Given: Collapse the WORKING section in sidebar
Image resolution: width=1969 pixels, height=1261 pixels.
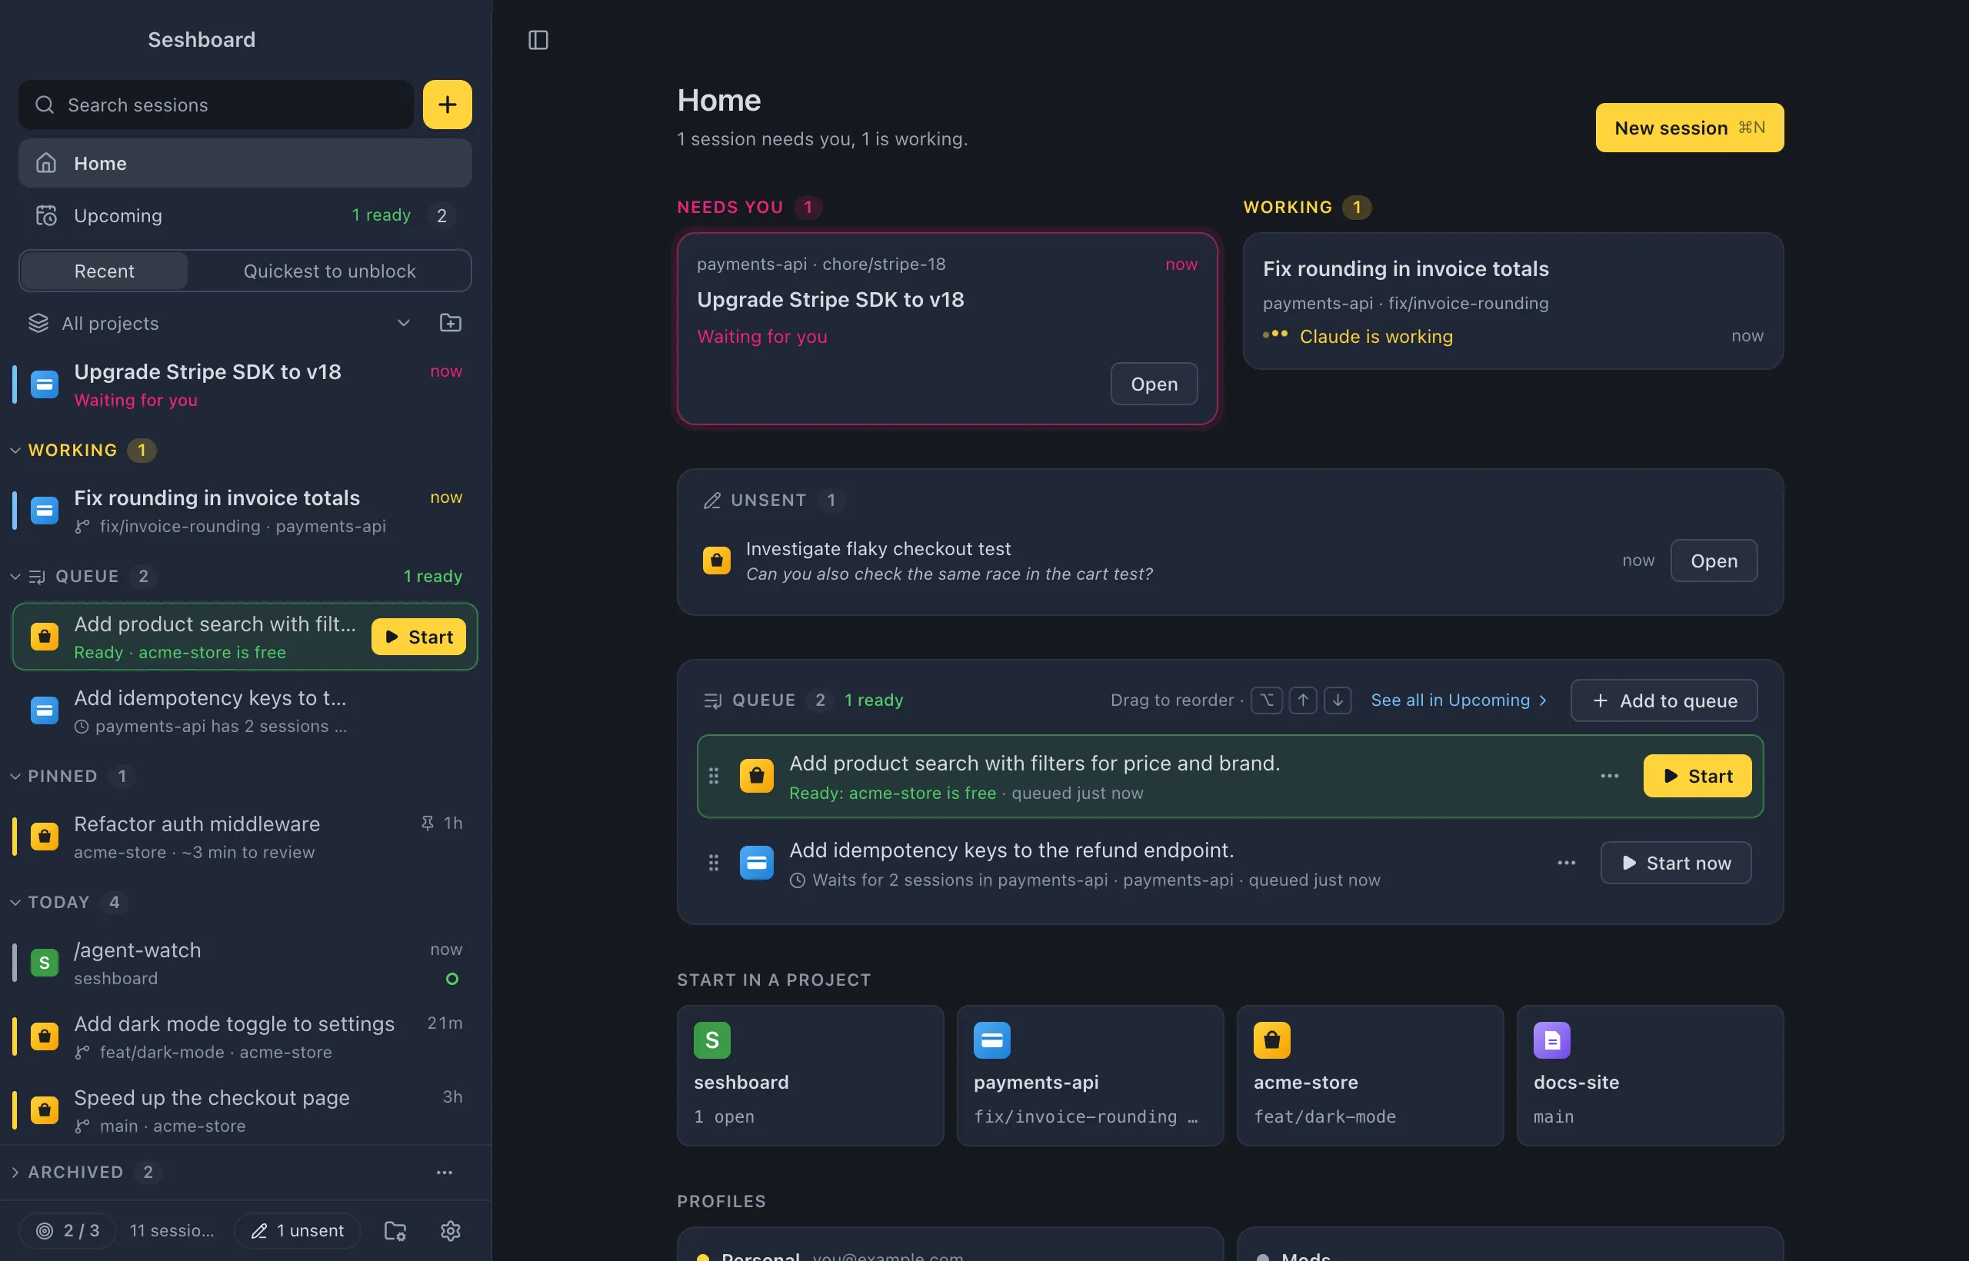Looking at the screenshot, I should click(15, 451).
